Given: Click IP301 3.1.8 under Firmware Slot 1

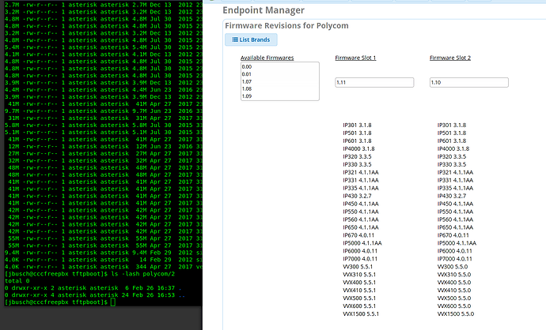Looking at the screenshot, I should [x=357, y=125].
